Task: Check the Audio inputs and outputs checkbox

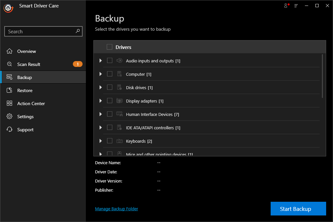Action: pos(110,60)
